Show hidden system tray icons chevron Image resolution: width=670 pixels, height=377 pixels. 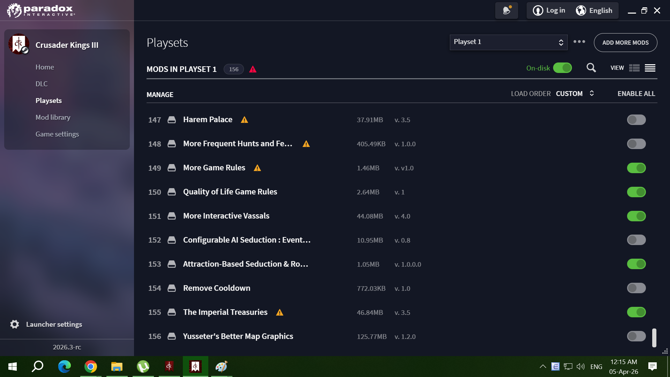543,367
